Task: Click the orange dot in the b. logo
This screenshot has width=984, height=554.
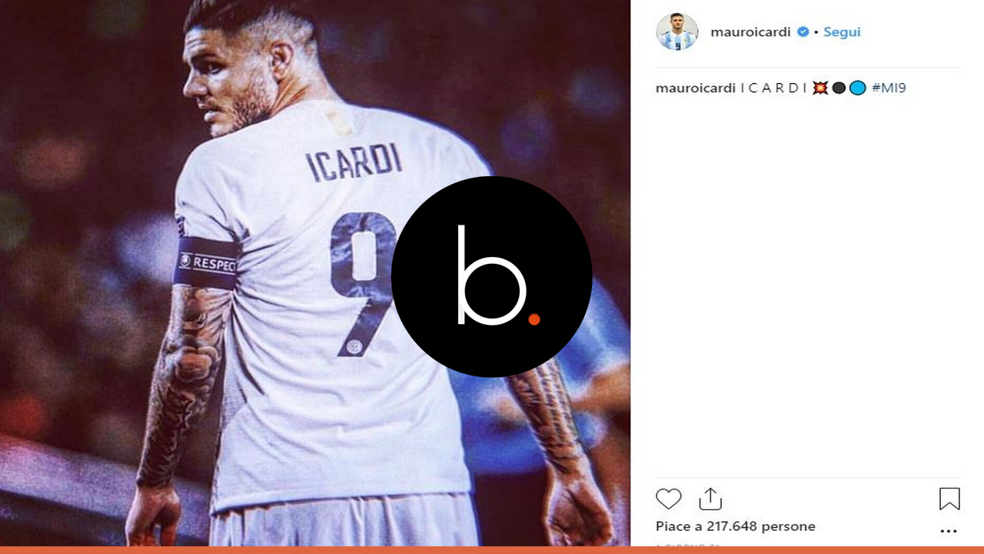Action: (x=534, y=319)
